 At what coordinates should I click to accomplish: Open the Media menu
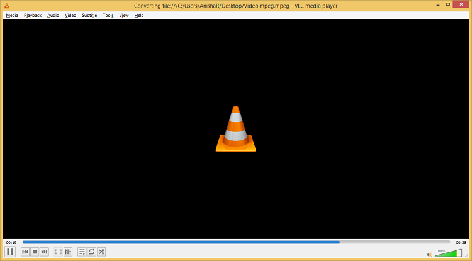12,15
